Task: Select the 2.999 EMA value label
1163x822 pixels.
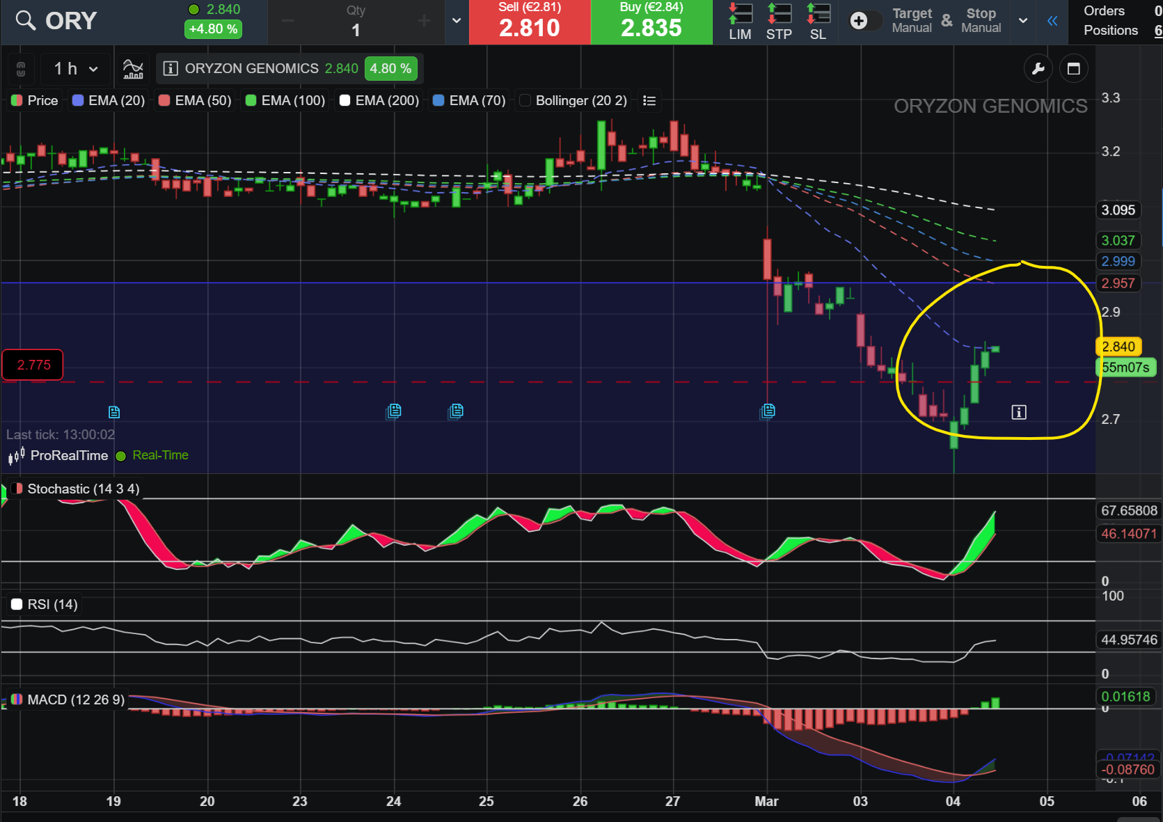Action: (x=1118, y=262)
